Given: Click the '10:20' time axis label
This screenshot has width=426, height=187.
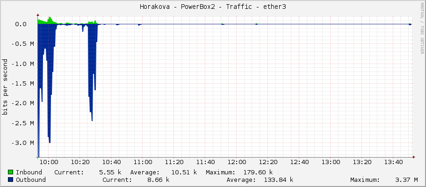Looking at the screenshot, I should pos(79,162).
